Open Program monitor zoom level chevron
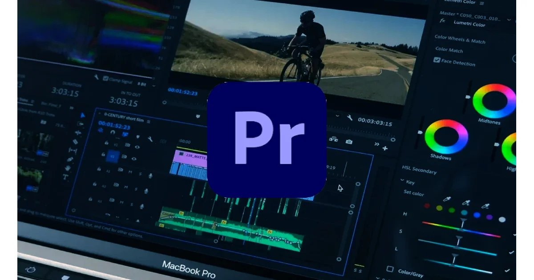534x280 pixels. (x=337, y=116)
